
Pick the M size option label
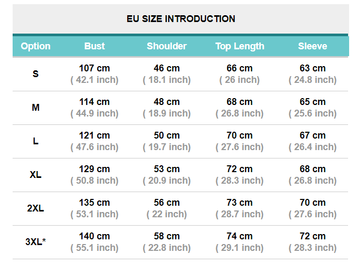click(36, 108)
